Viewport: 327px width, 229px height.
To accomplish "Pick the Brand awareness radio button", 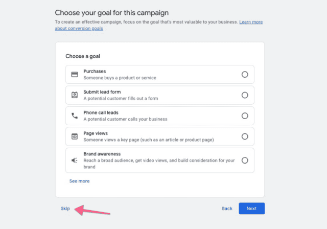I will coord(245,161).
